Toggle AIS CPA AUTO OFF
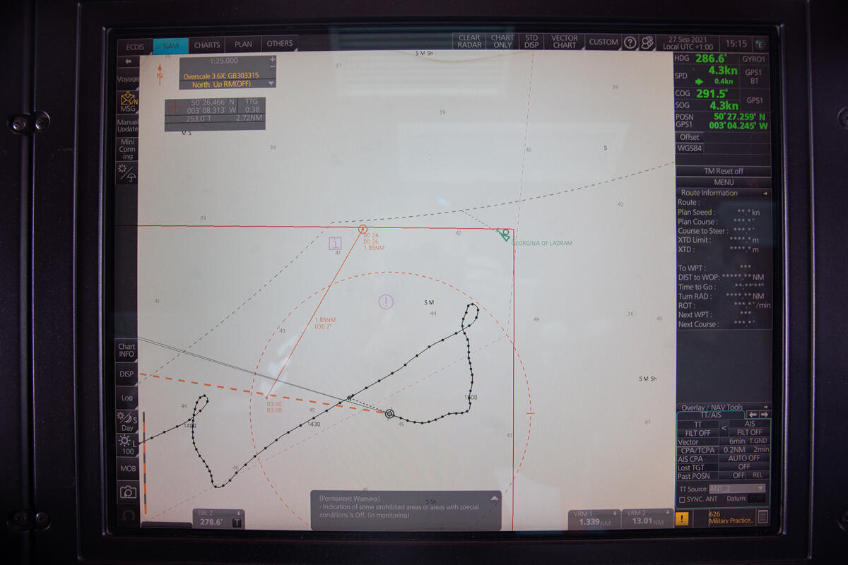This screenshot has width=848, height=565. [x=744, y=458]
